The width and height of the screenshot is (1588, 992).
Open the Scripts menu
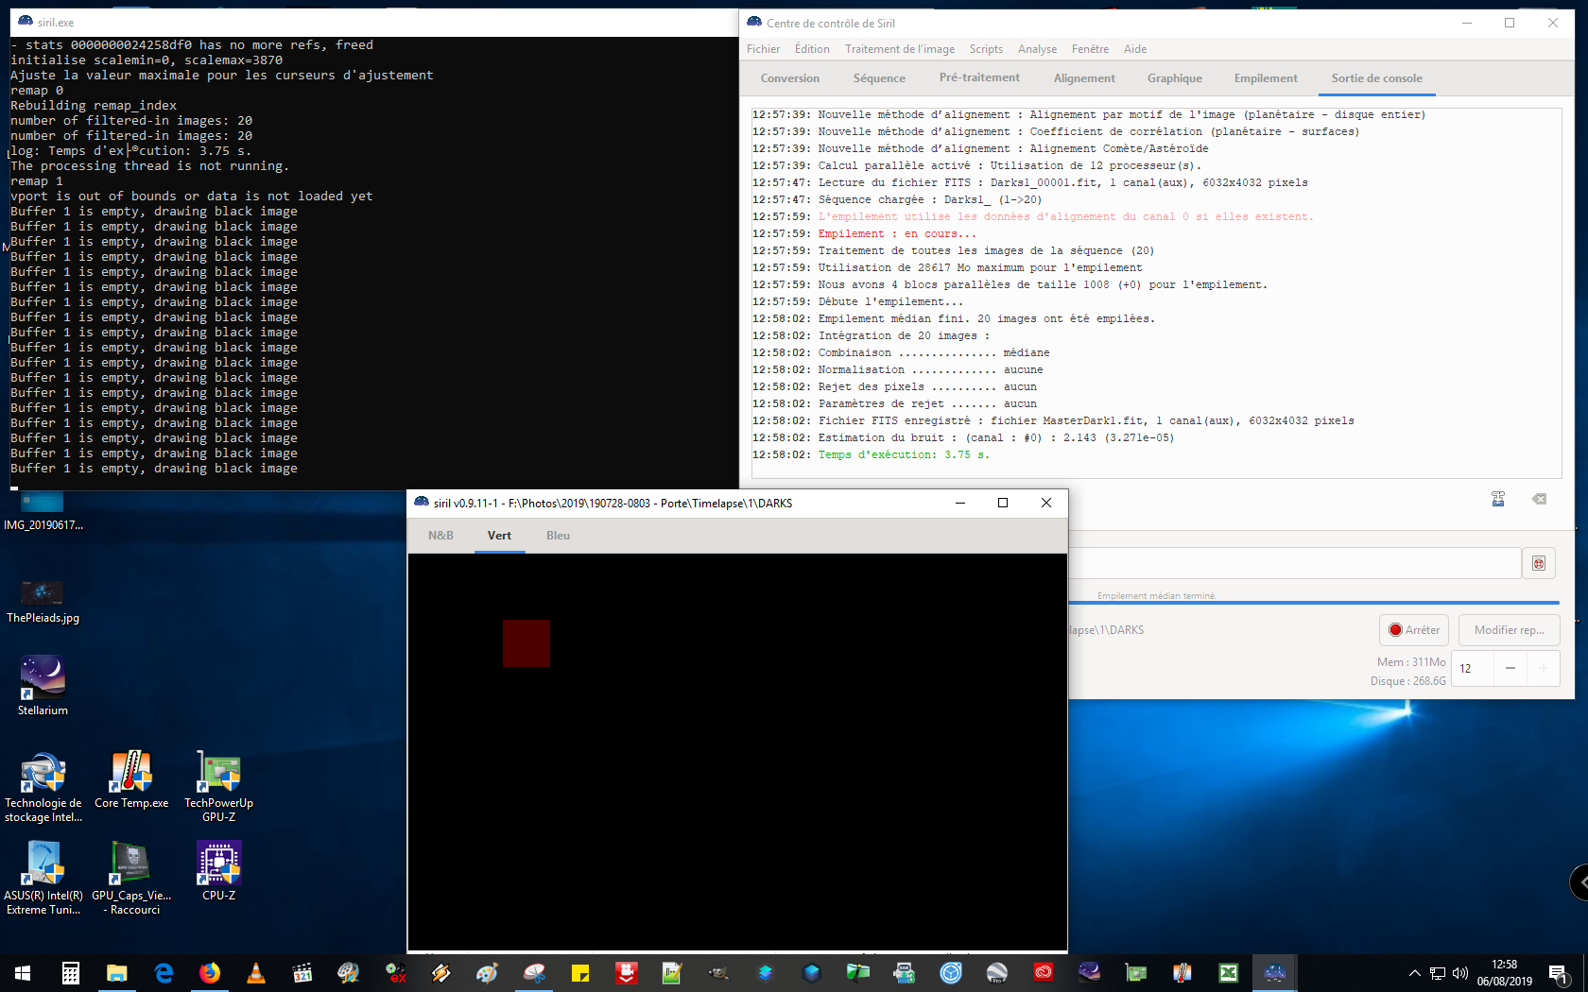[986, 49]
